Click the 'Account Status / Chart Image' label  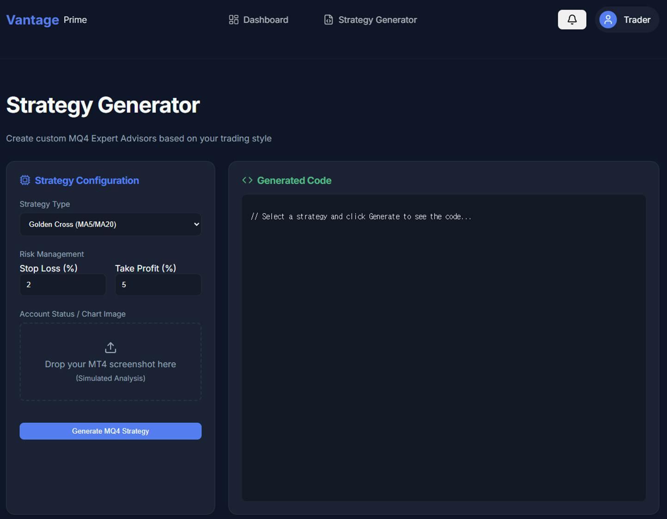pyautogui.click(x=73, y=314)
